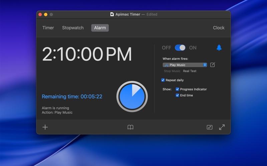Click the plus icon to add timer
Image resolution: width=267 pixels, height=166 pixels.
click(45, 127)
